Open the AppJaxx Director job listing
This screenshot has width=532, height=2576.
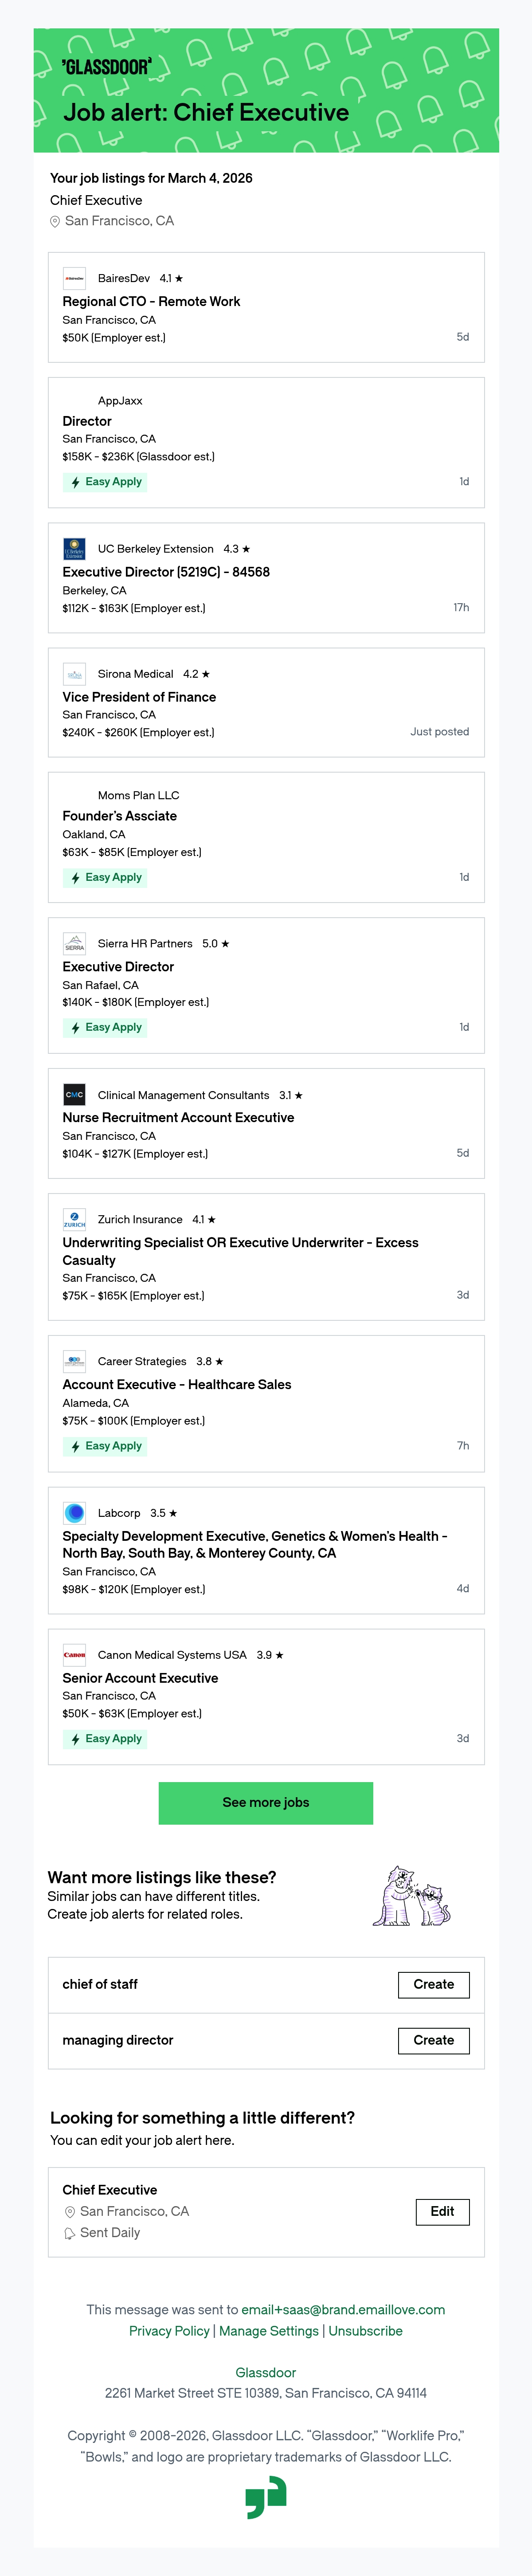click(x=87, y=421)
